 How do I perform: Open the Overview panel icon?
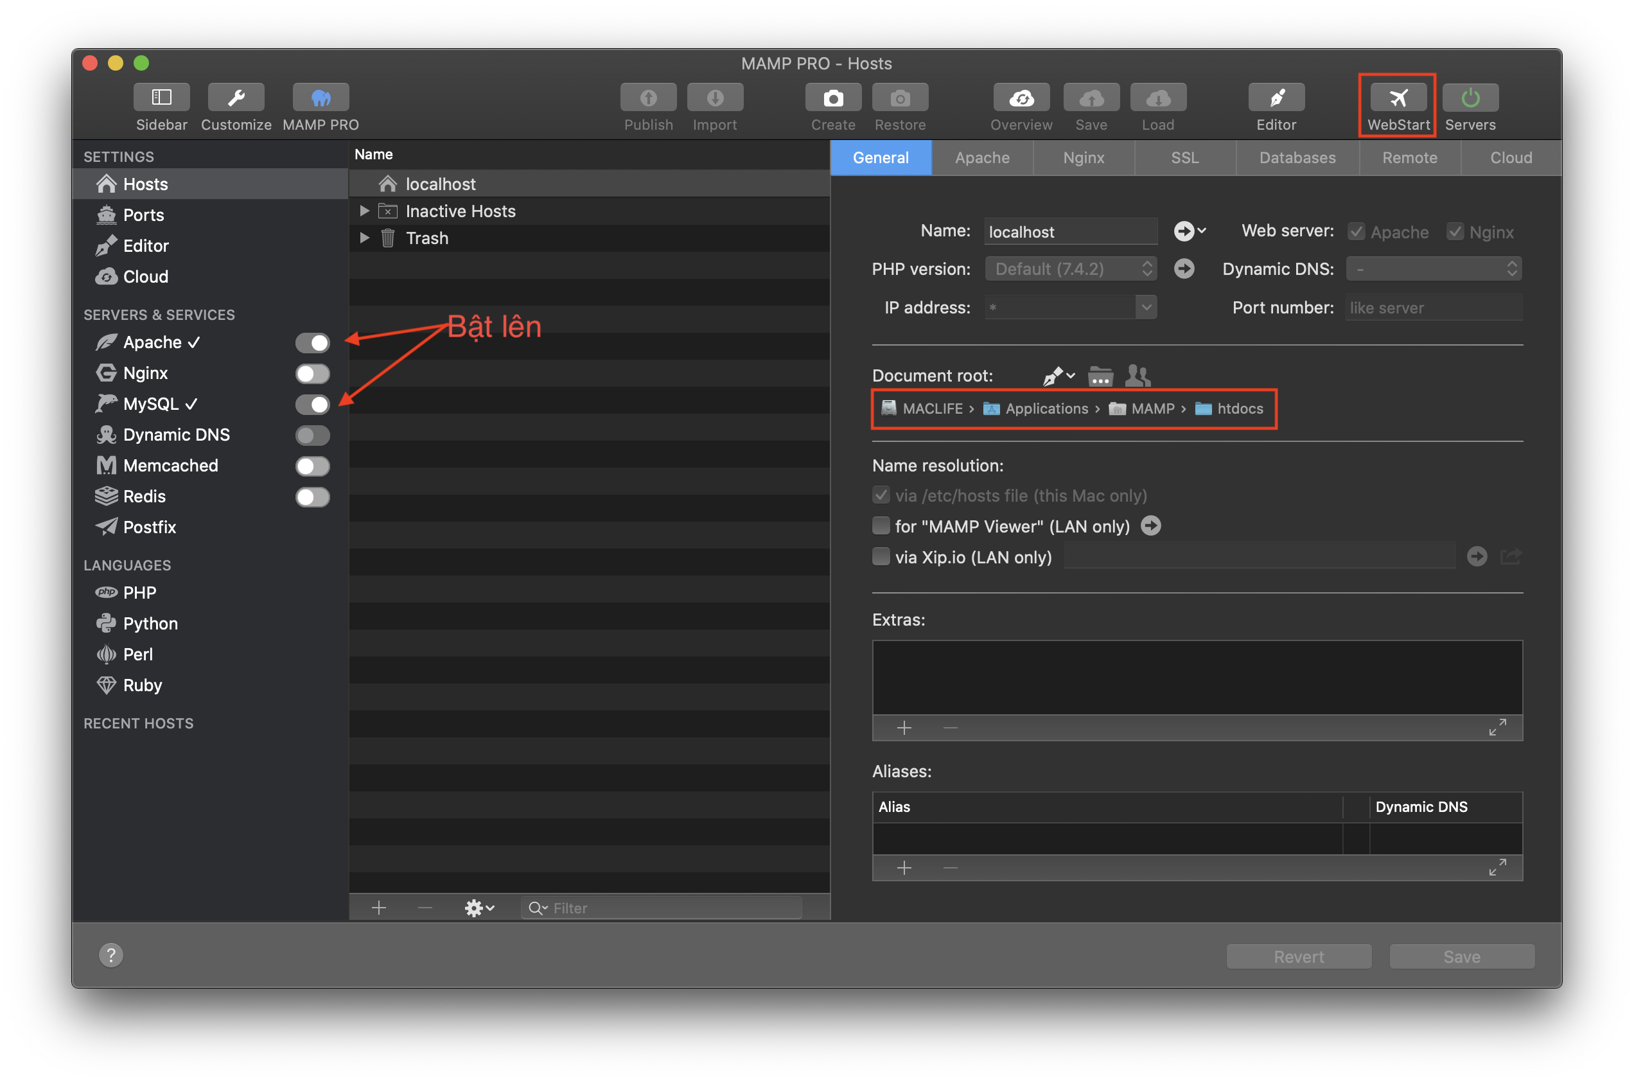(1021, 98)
